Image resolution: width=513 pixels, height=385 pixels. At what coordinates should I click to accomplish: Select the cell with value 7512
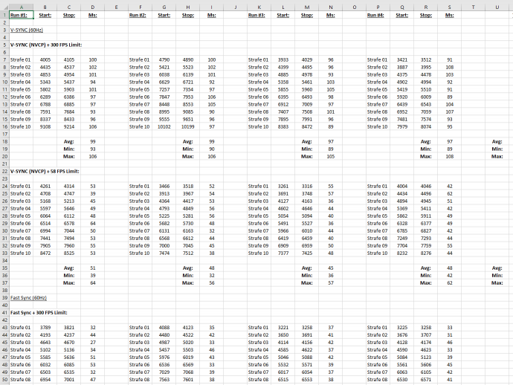click(188, 253)
